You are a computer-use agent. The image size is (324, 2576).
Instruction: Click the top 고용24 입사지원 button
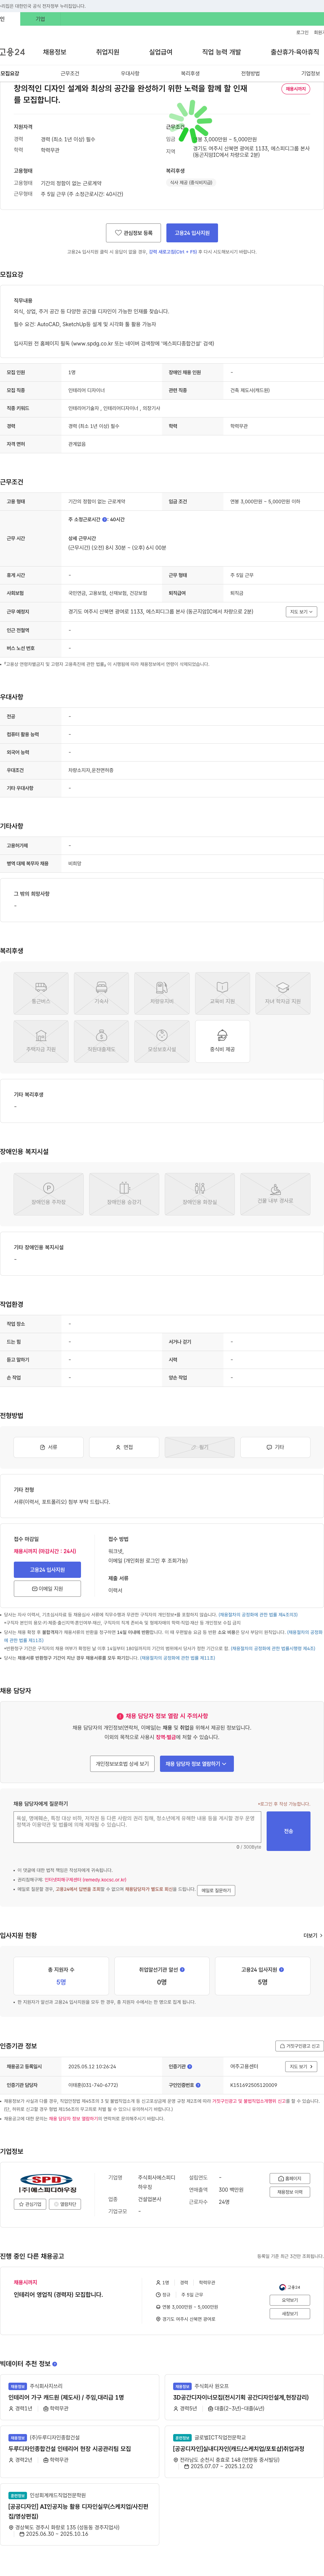click(x=192, y=233)
